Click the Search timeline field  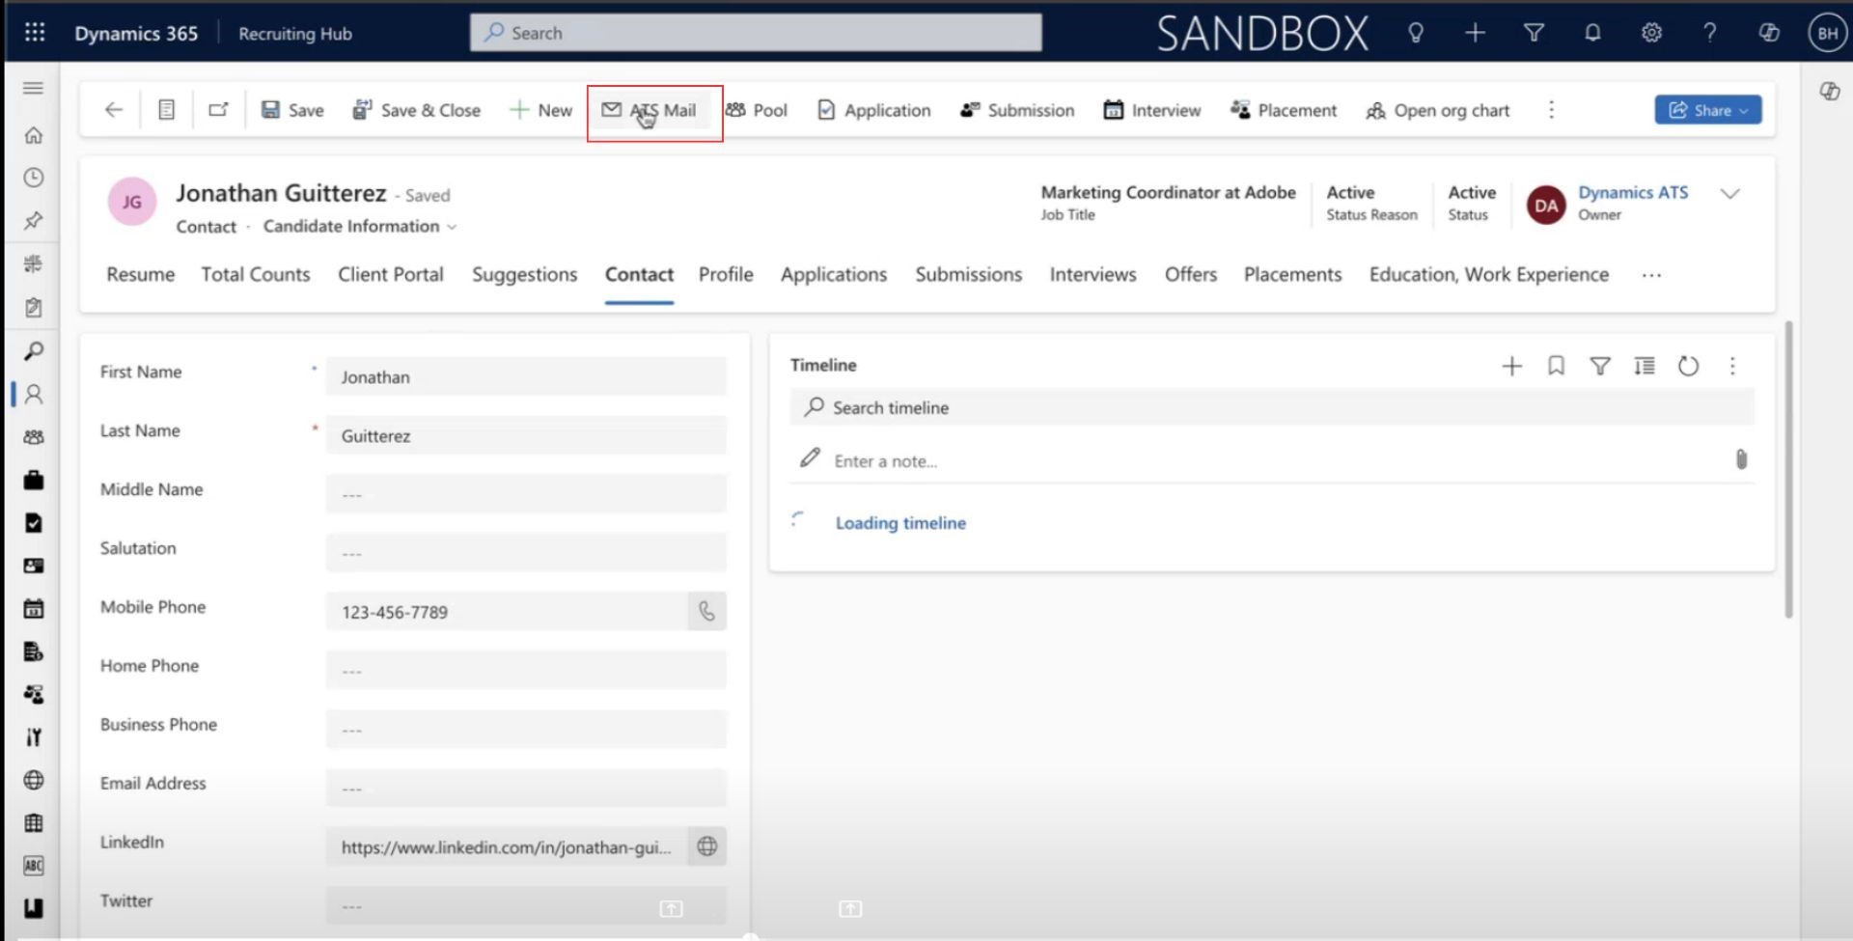pos(1271,407)
